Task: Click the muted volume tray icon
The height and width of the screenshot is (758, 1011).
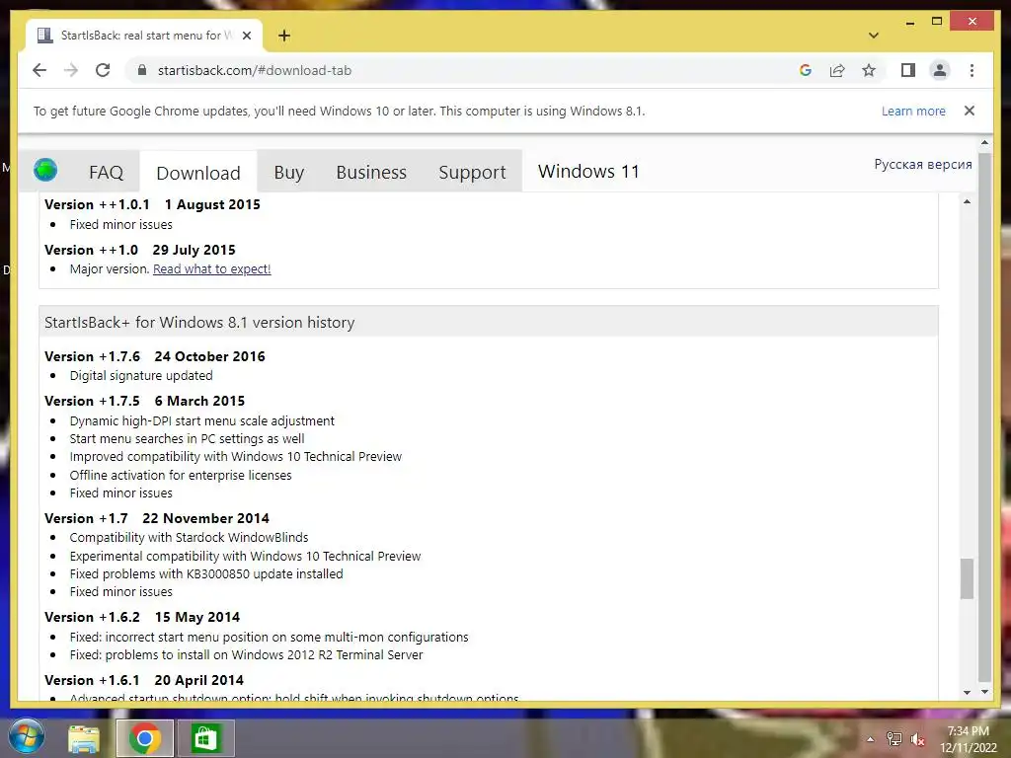Action: [x=917, y=739]
